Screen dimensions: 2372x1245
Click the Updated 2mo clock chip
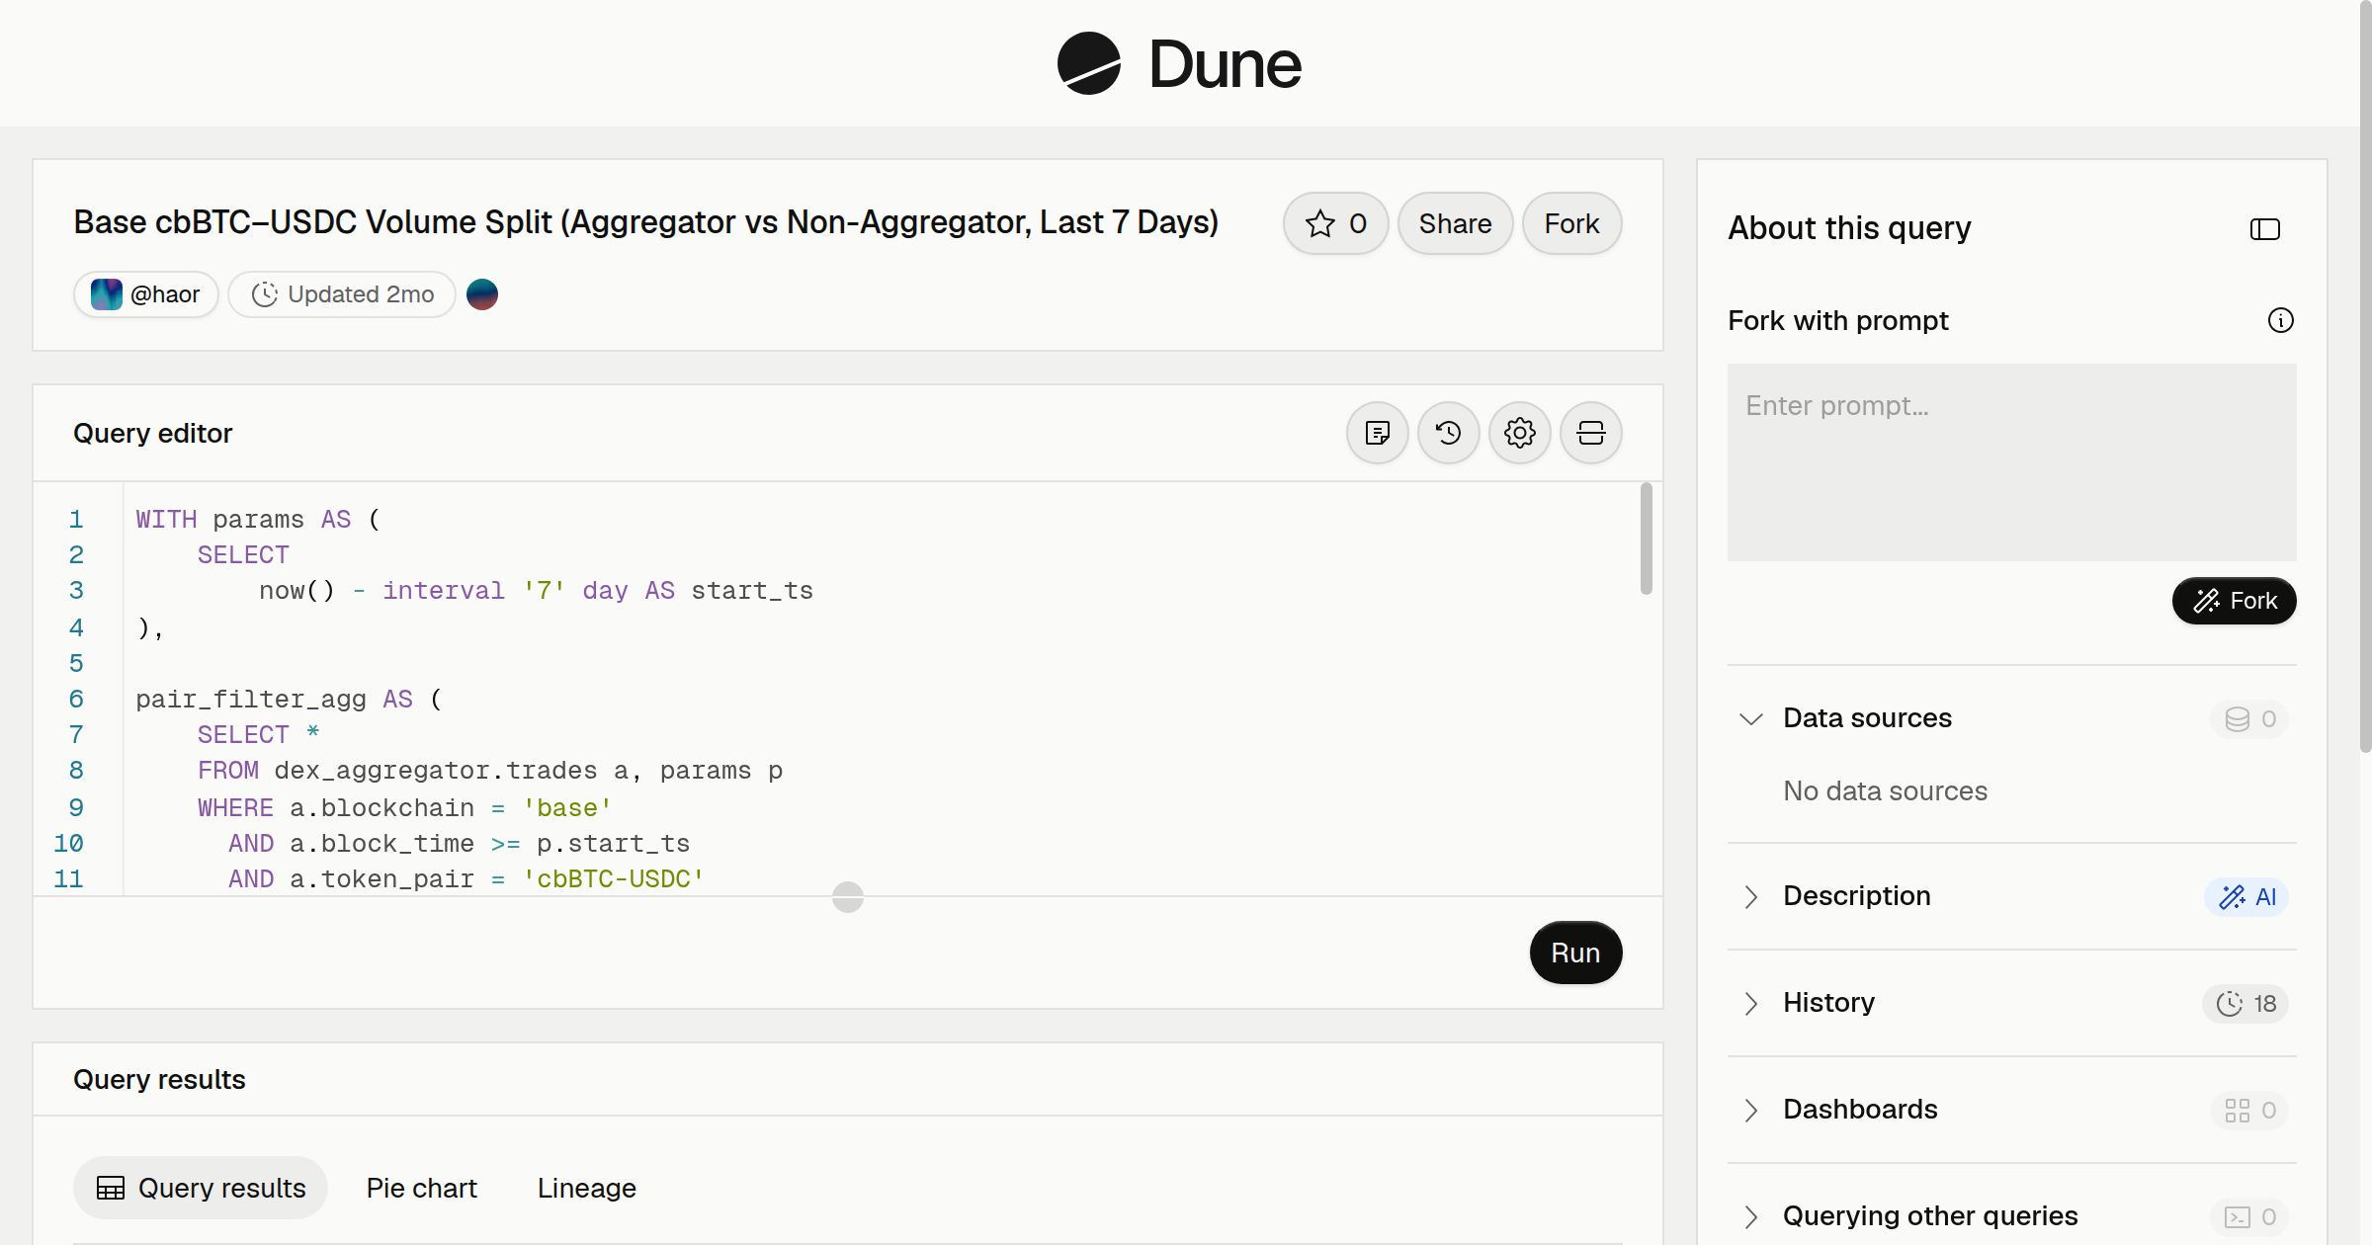[342, 294]
